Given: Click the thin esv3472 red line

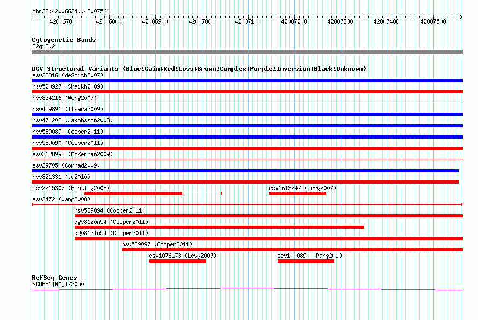Looking at the screenshot, I should pyautogui.click(x=247, y=205).
